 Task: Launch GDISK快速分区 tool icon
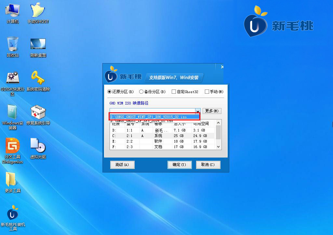click(13, 78)
